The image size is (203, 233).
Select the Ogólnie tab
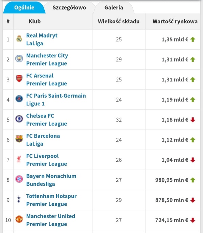(24, 7)
